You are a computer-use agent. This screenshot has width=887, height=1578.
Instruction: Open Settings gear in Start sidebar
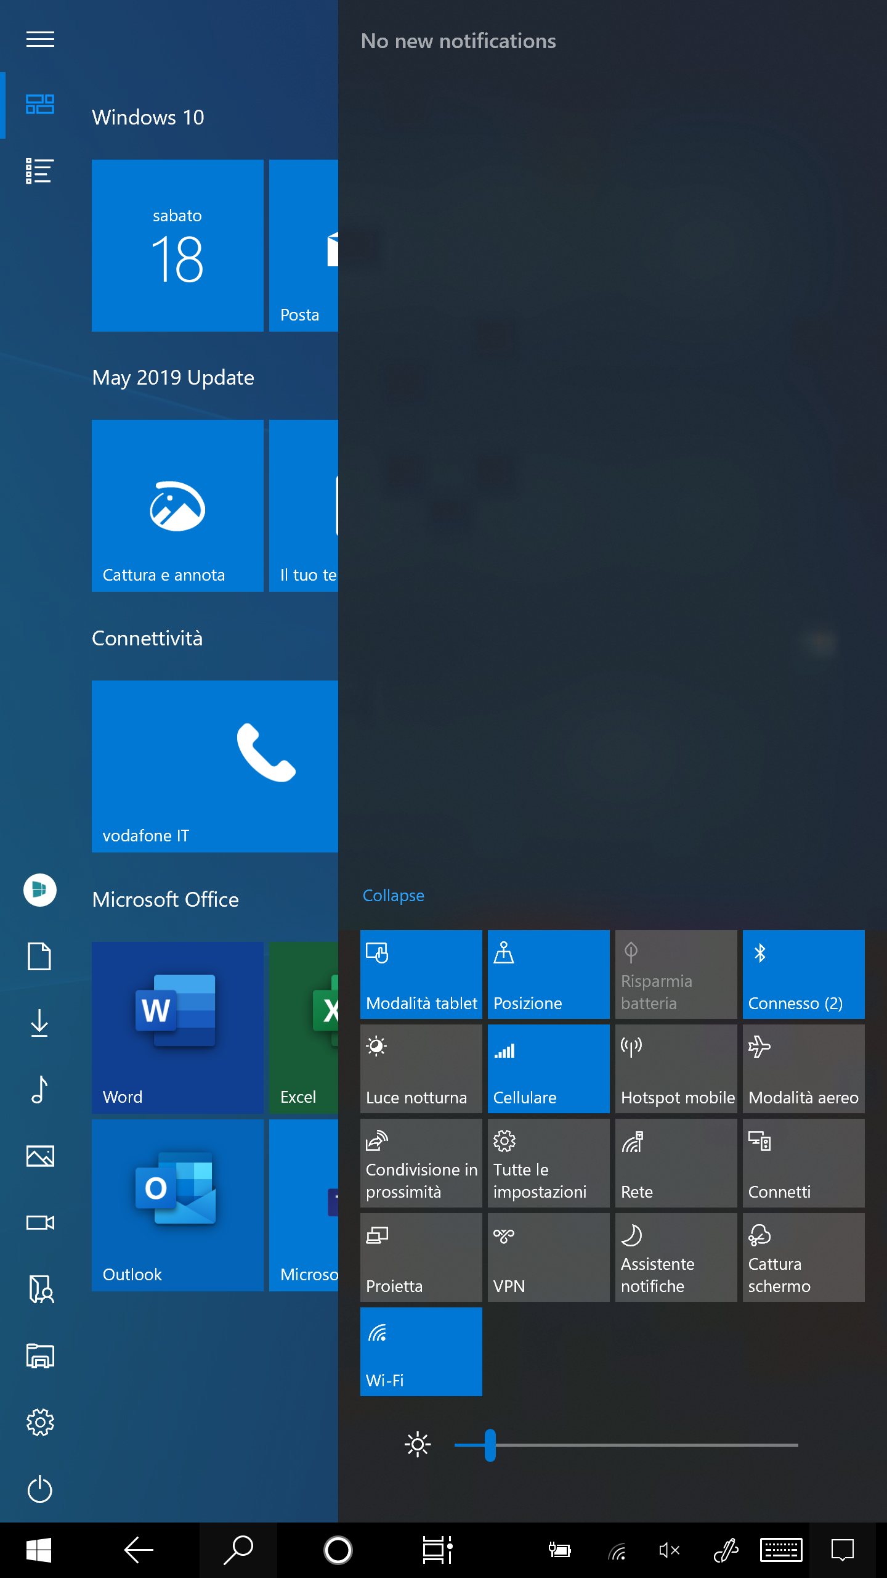[x=40, y=1423]
